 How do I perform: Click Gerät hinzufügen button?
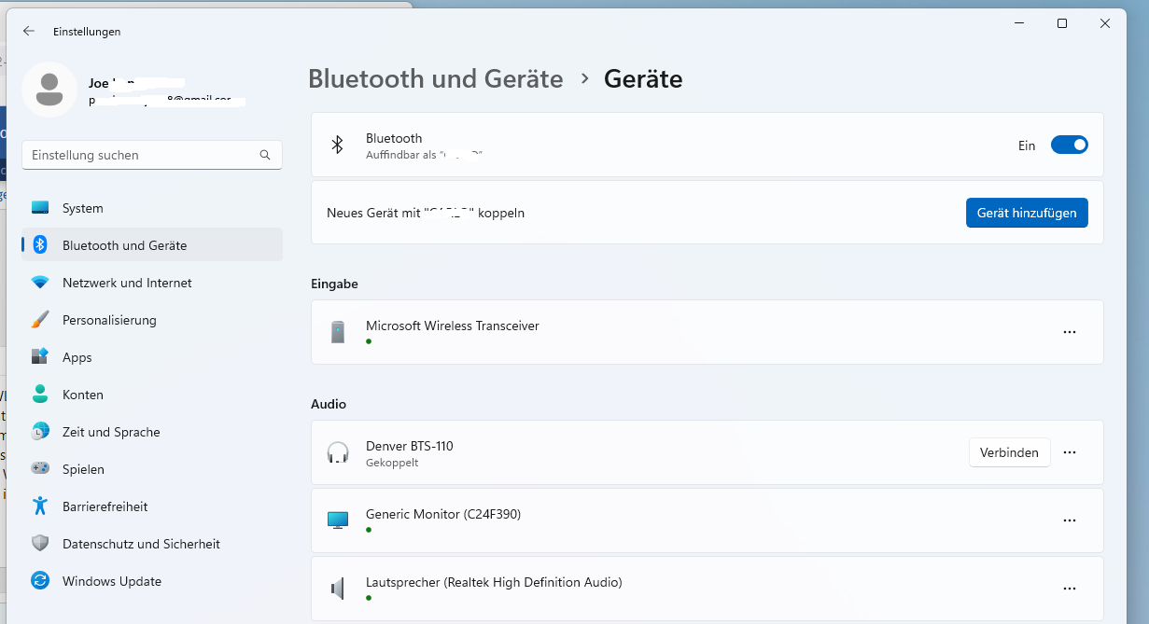pyautogui.click(x=1027, y=213)
